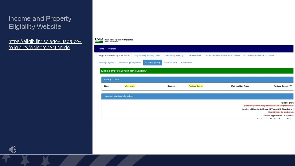The width and height of the screenshot is (295, 166).
Task: Select Single Family Housing Guaranteed tab
Action: (114, 56)
